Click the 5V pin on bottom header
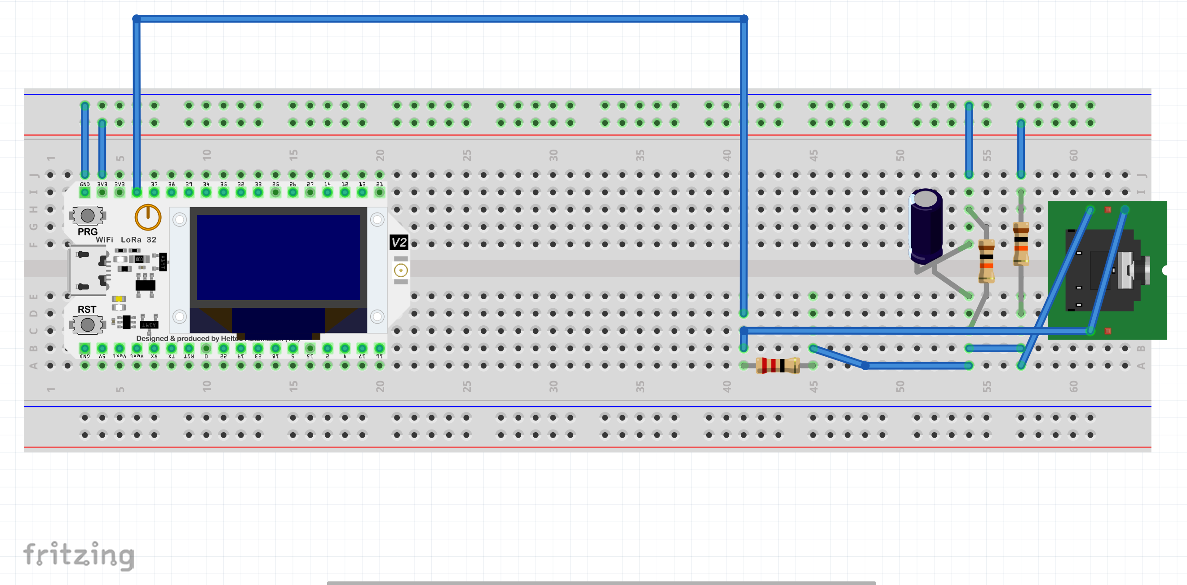 (102, 348)
